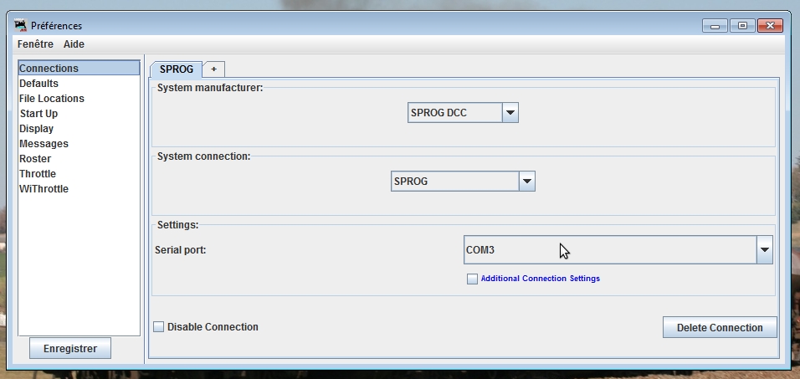Open the System connection SPROG combo box
Screen dimensions: 800x379
coord(464,181)
